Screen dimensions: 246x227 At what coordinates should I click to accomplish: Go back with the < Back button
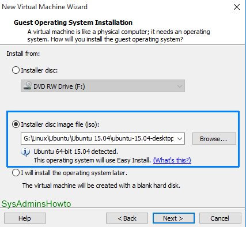(x=127, y=218)
